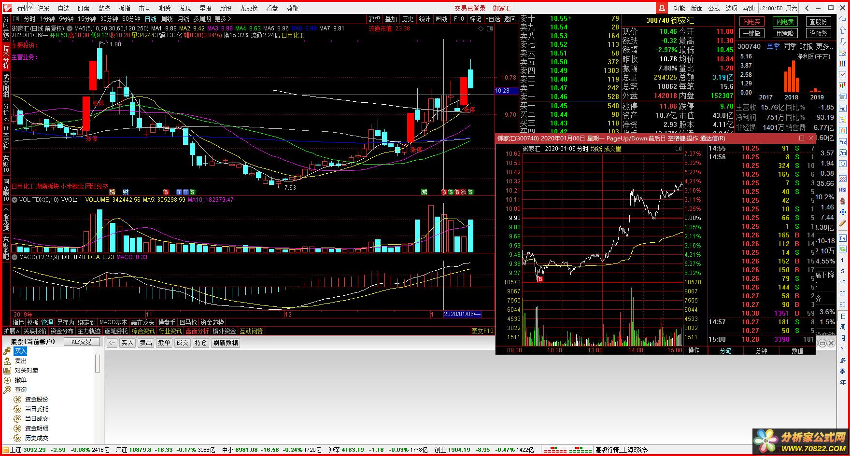Click the key icon next to 买入
The width and height of the screenshot is (850, 456).
7,351
